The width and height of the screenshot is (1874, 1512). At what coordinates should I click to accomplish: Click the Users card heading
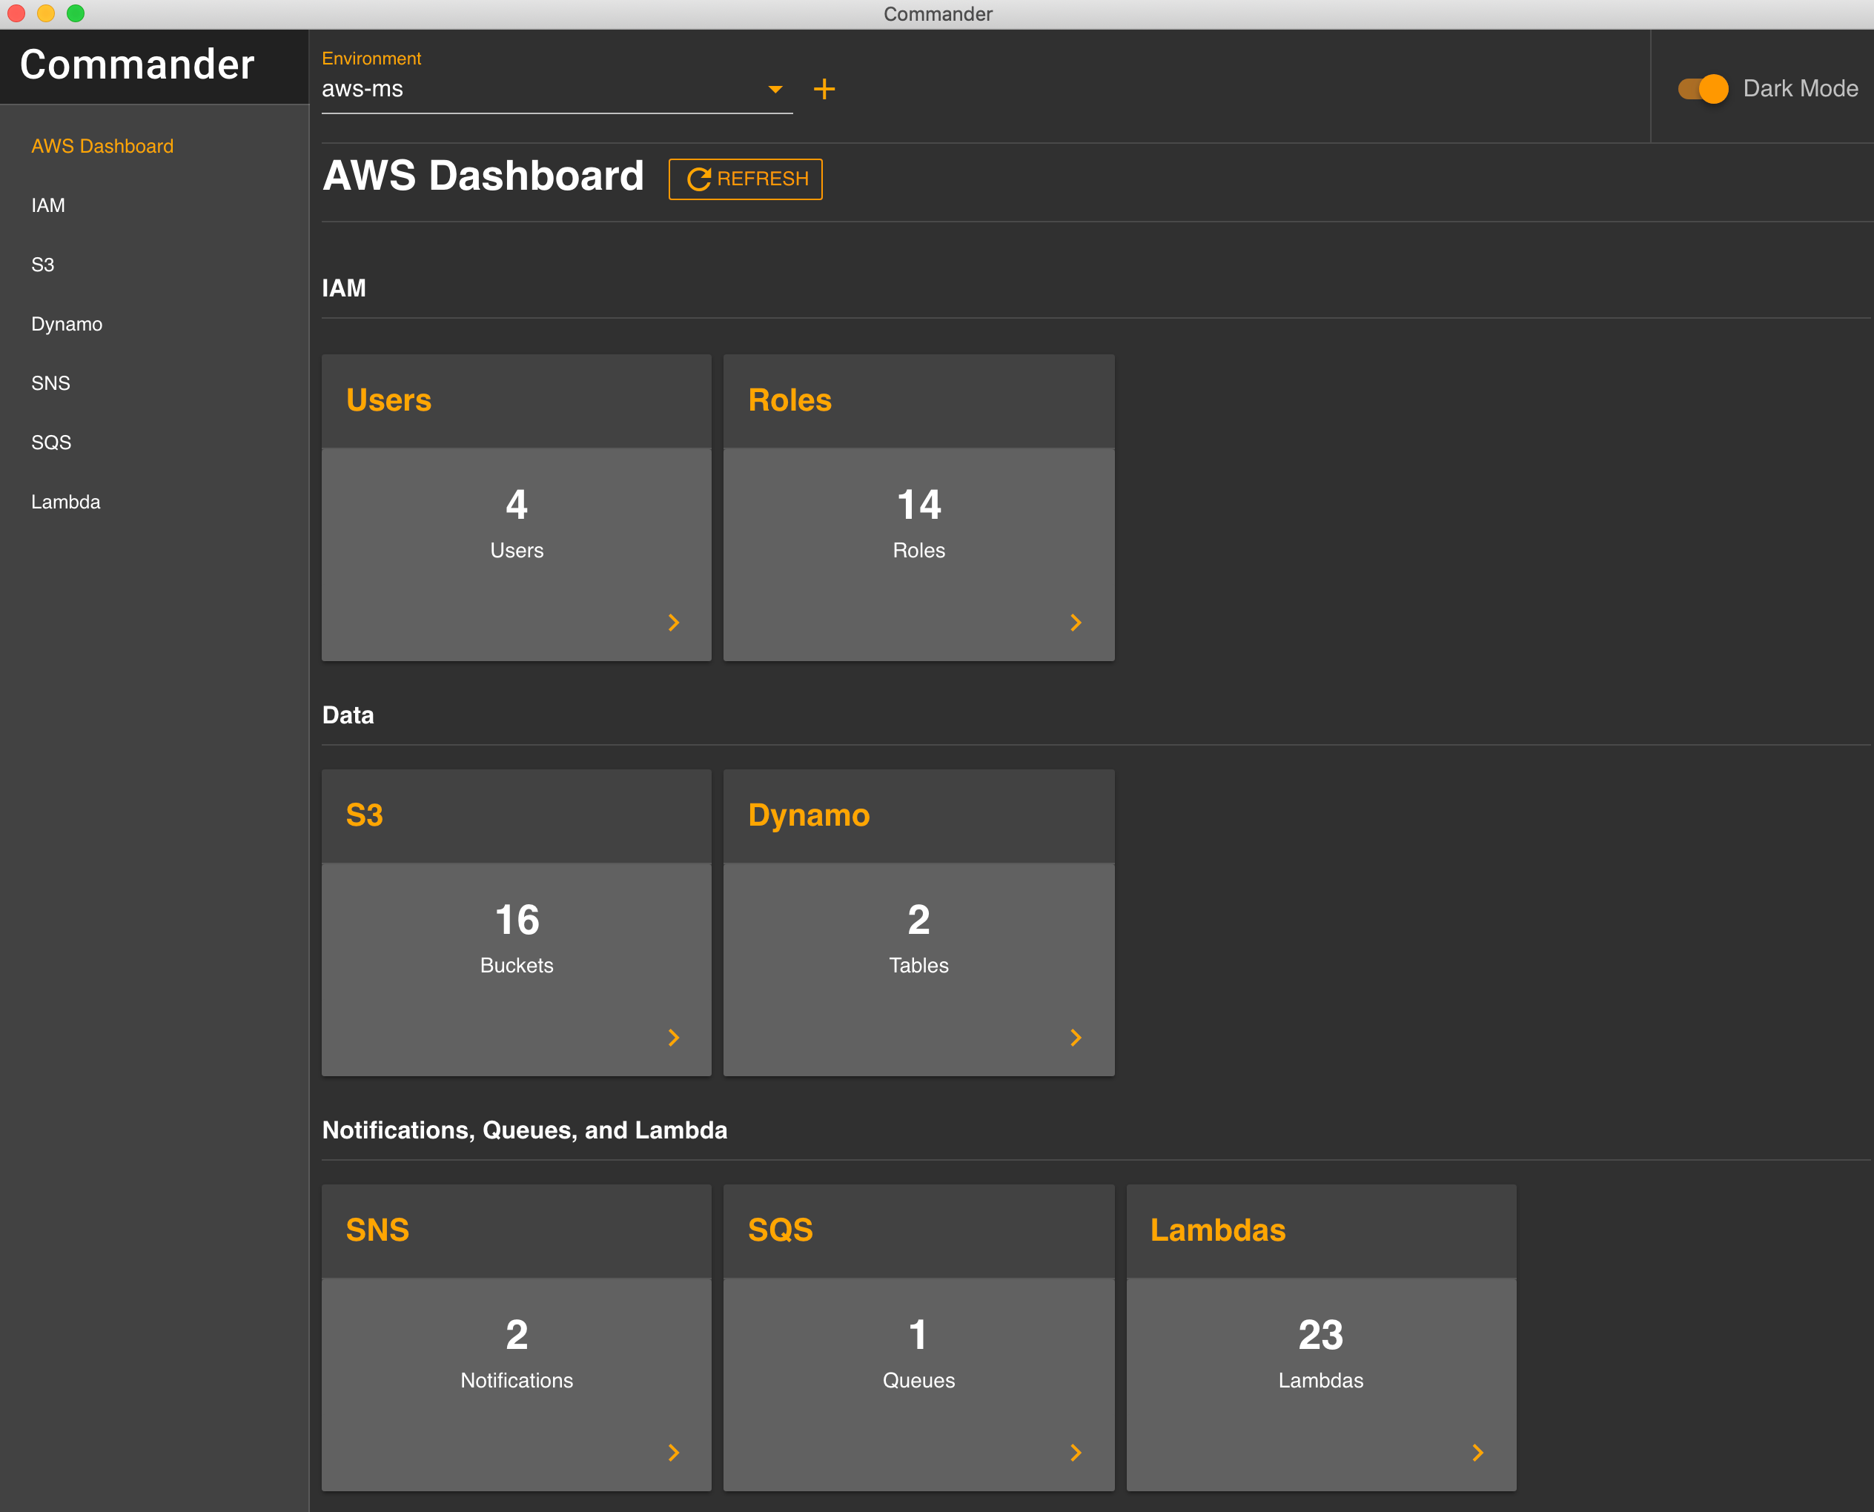pyautogui.click(x=388, y=399)
